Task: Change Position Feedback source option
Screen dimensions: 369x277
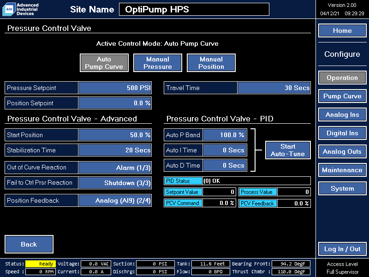Action: click(115, 200)
